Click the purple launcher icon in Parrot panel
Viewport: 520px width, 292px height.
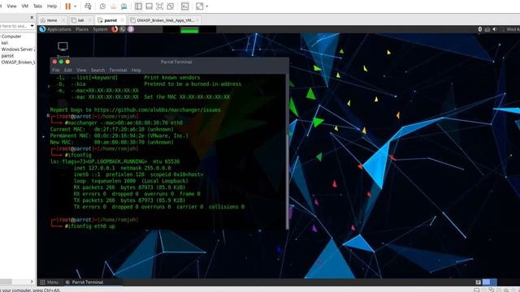(131, 29)
